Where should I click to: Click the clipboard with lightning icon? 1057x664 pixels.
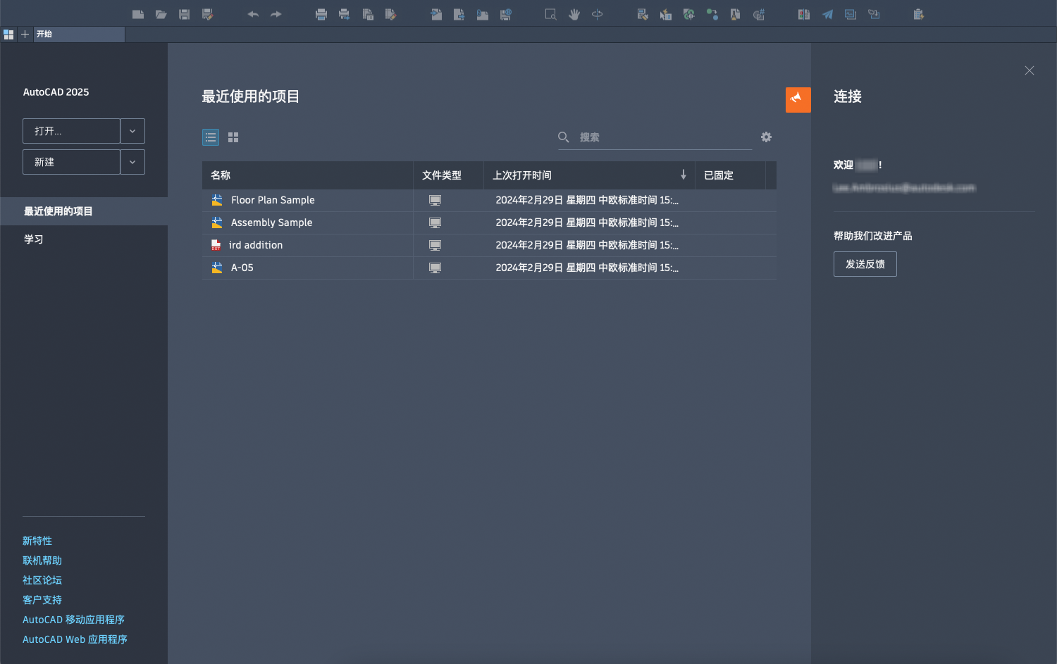pyautogui.click(x=918, y=14)
